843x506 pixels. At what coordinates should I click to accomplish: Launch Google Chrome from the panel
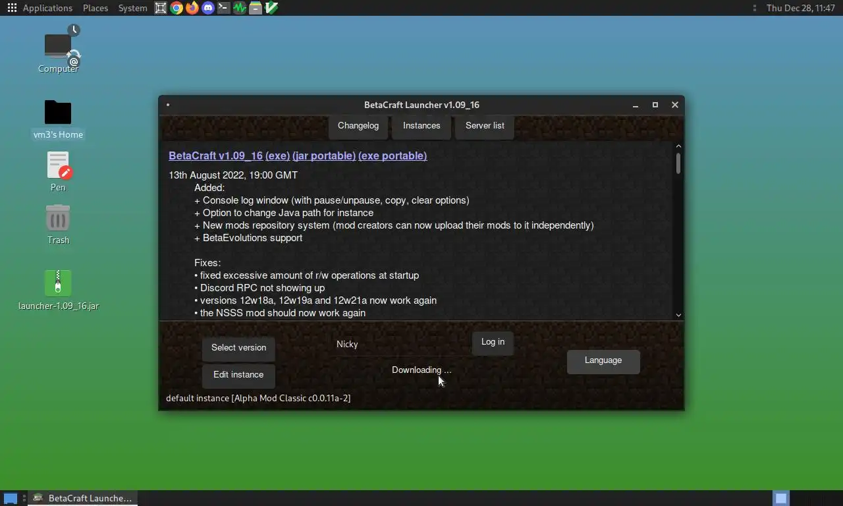(177, 8)
